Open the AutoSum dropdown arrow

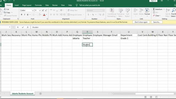pos(164,9)
